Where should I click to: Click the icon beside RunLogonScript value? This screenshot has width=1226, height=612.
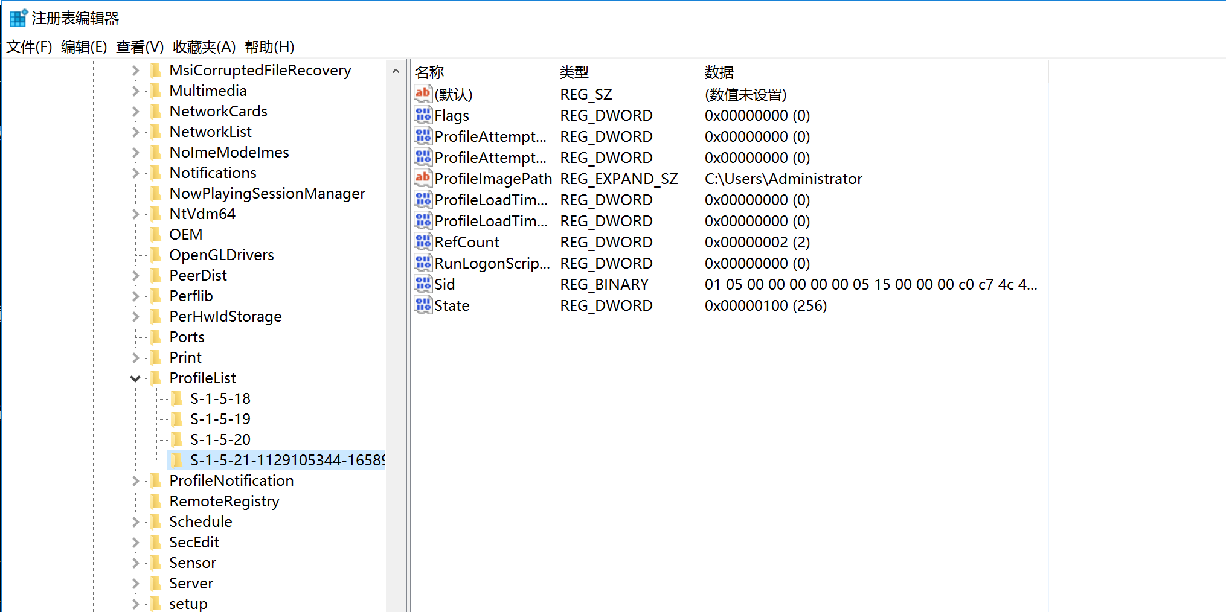pos(423,263)
